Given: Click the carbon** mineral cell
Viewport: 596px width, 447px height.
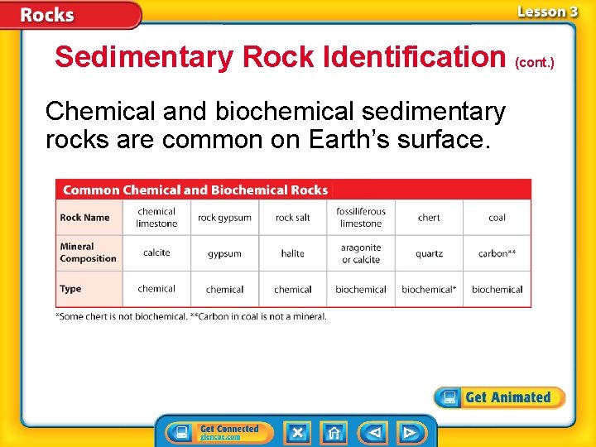Looking at the screenshot, I should [497, 252].
